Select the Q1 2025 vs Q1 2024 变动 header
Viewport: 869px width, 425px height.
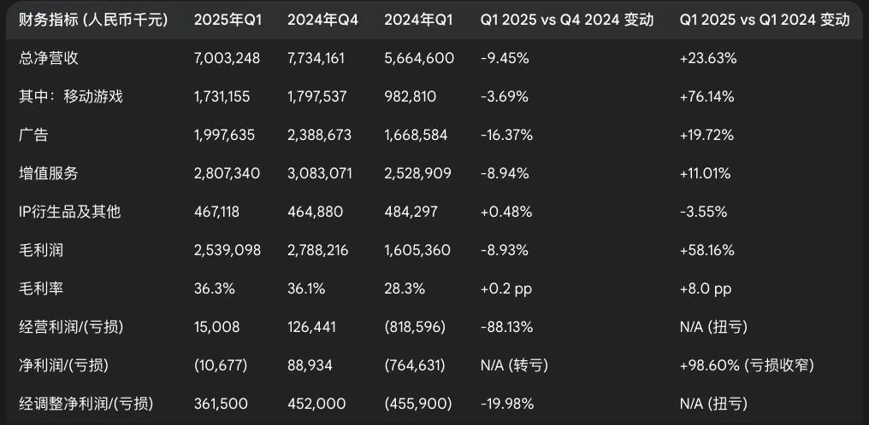click(x=764, y=20)
